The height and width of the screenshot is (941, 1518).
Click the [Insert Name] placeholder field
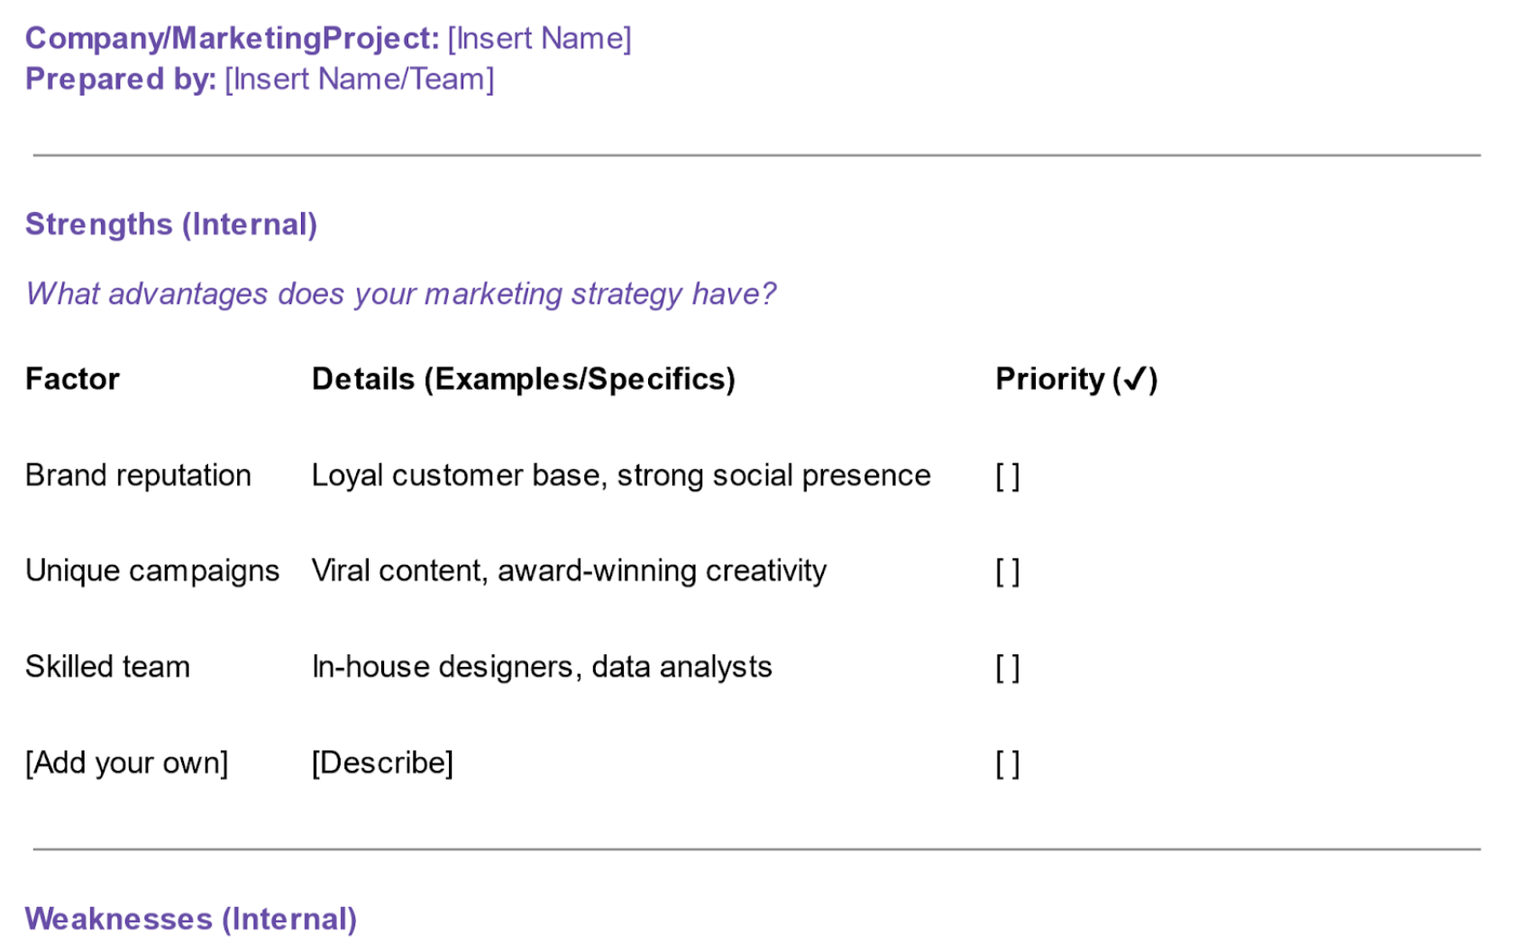539,39
